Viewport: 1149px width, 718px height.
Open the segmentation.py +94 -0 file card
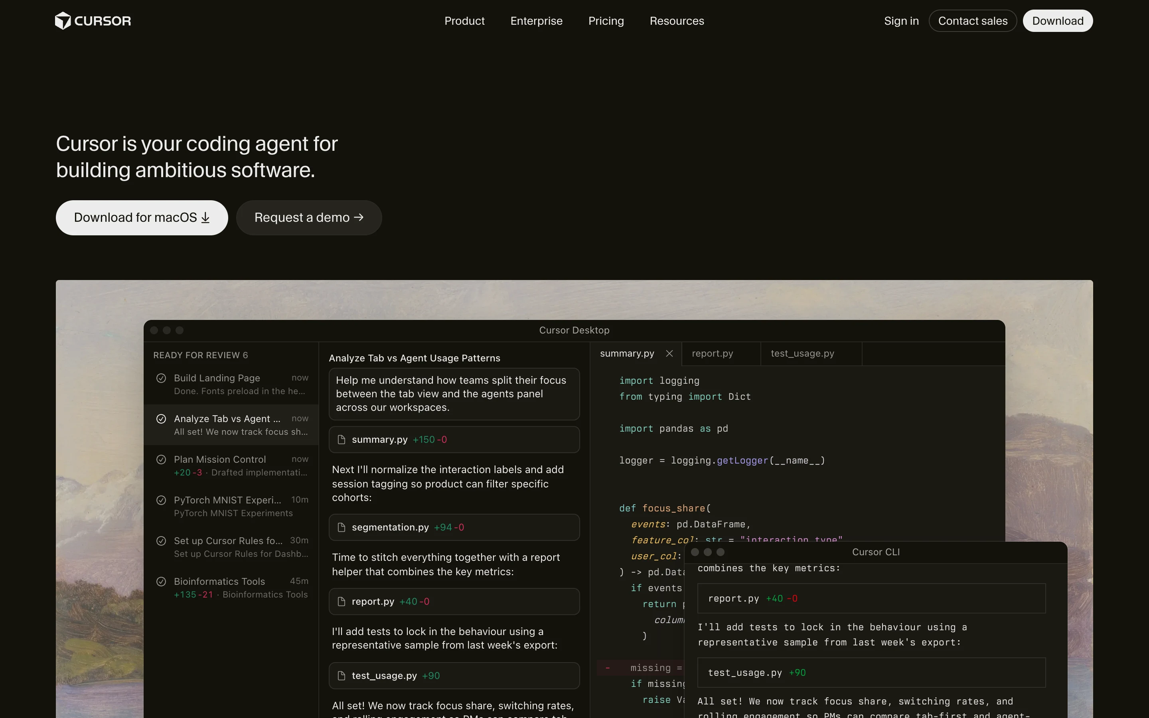(x=454, y=528)
